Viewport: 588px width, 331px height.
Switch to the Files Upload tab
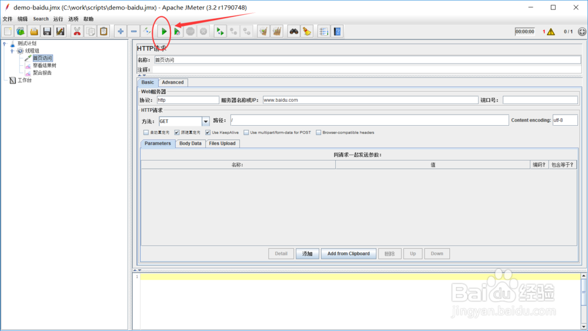[222, 143]
